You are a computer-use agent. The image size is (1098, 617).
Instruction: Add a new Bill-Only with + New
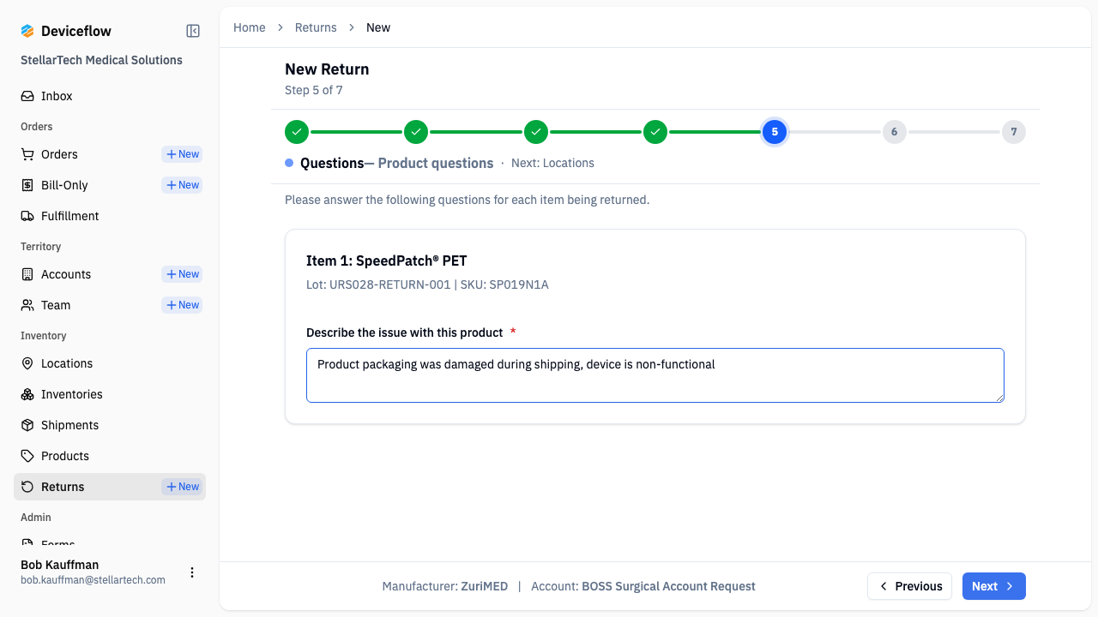182,185
